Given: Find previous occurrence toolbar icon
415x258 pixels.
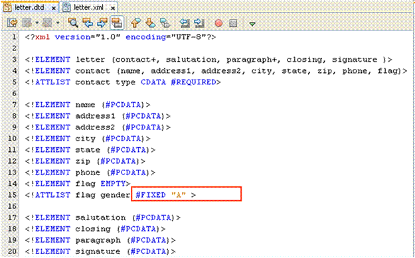Looking at the screenshot, I should click(88, 23).
